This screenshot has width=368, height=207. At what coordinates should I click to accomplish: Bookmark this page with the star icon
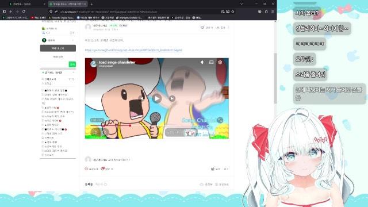pos(233,11)
